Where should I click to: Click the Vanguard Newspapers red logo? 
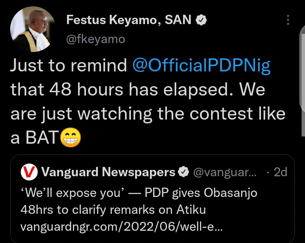click(29, 172)
